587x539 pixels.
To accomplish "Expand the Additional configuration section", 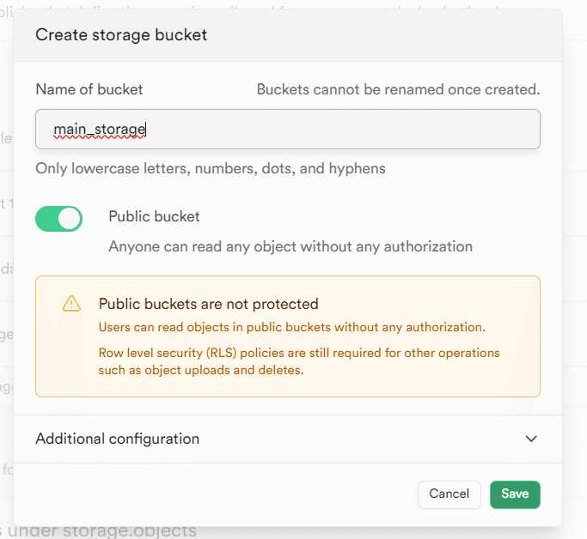I will [x=117, y=439].
